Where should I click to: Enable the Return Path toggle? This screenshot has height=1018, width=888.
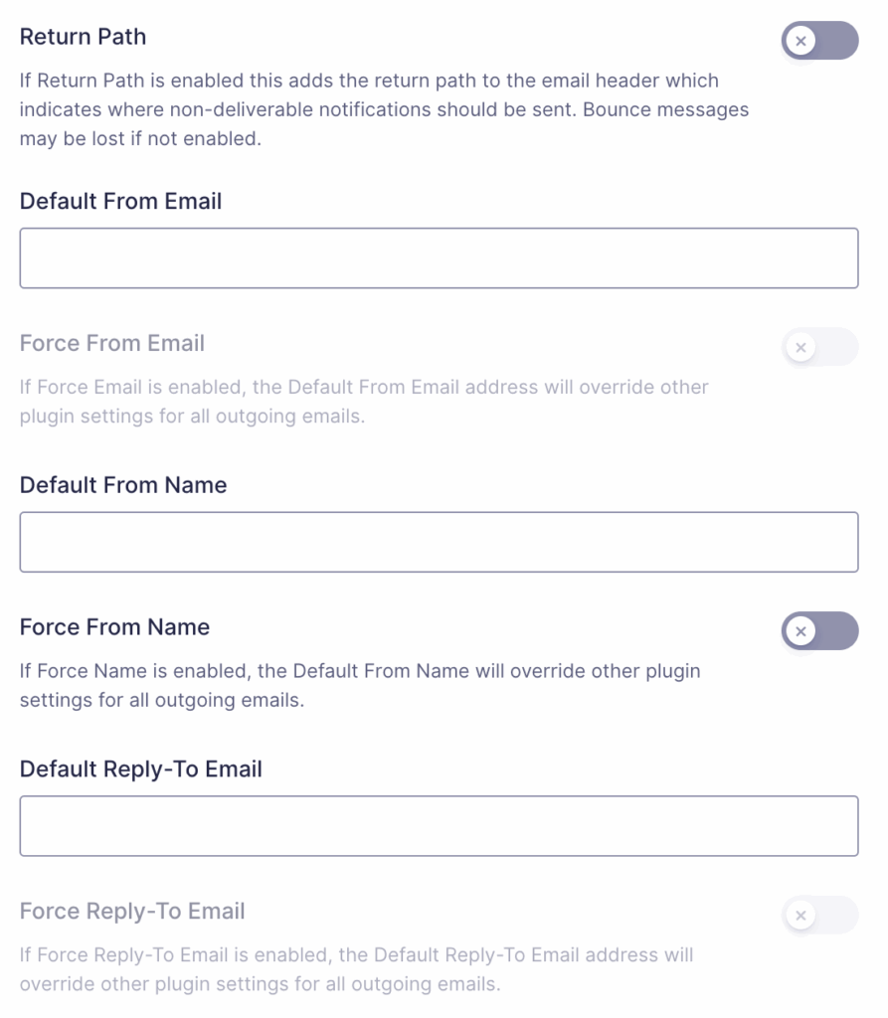pos(819,41)
